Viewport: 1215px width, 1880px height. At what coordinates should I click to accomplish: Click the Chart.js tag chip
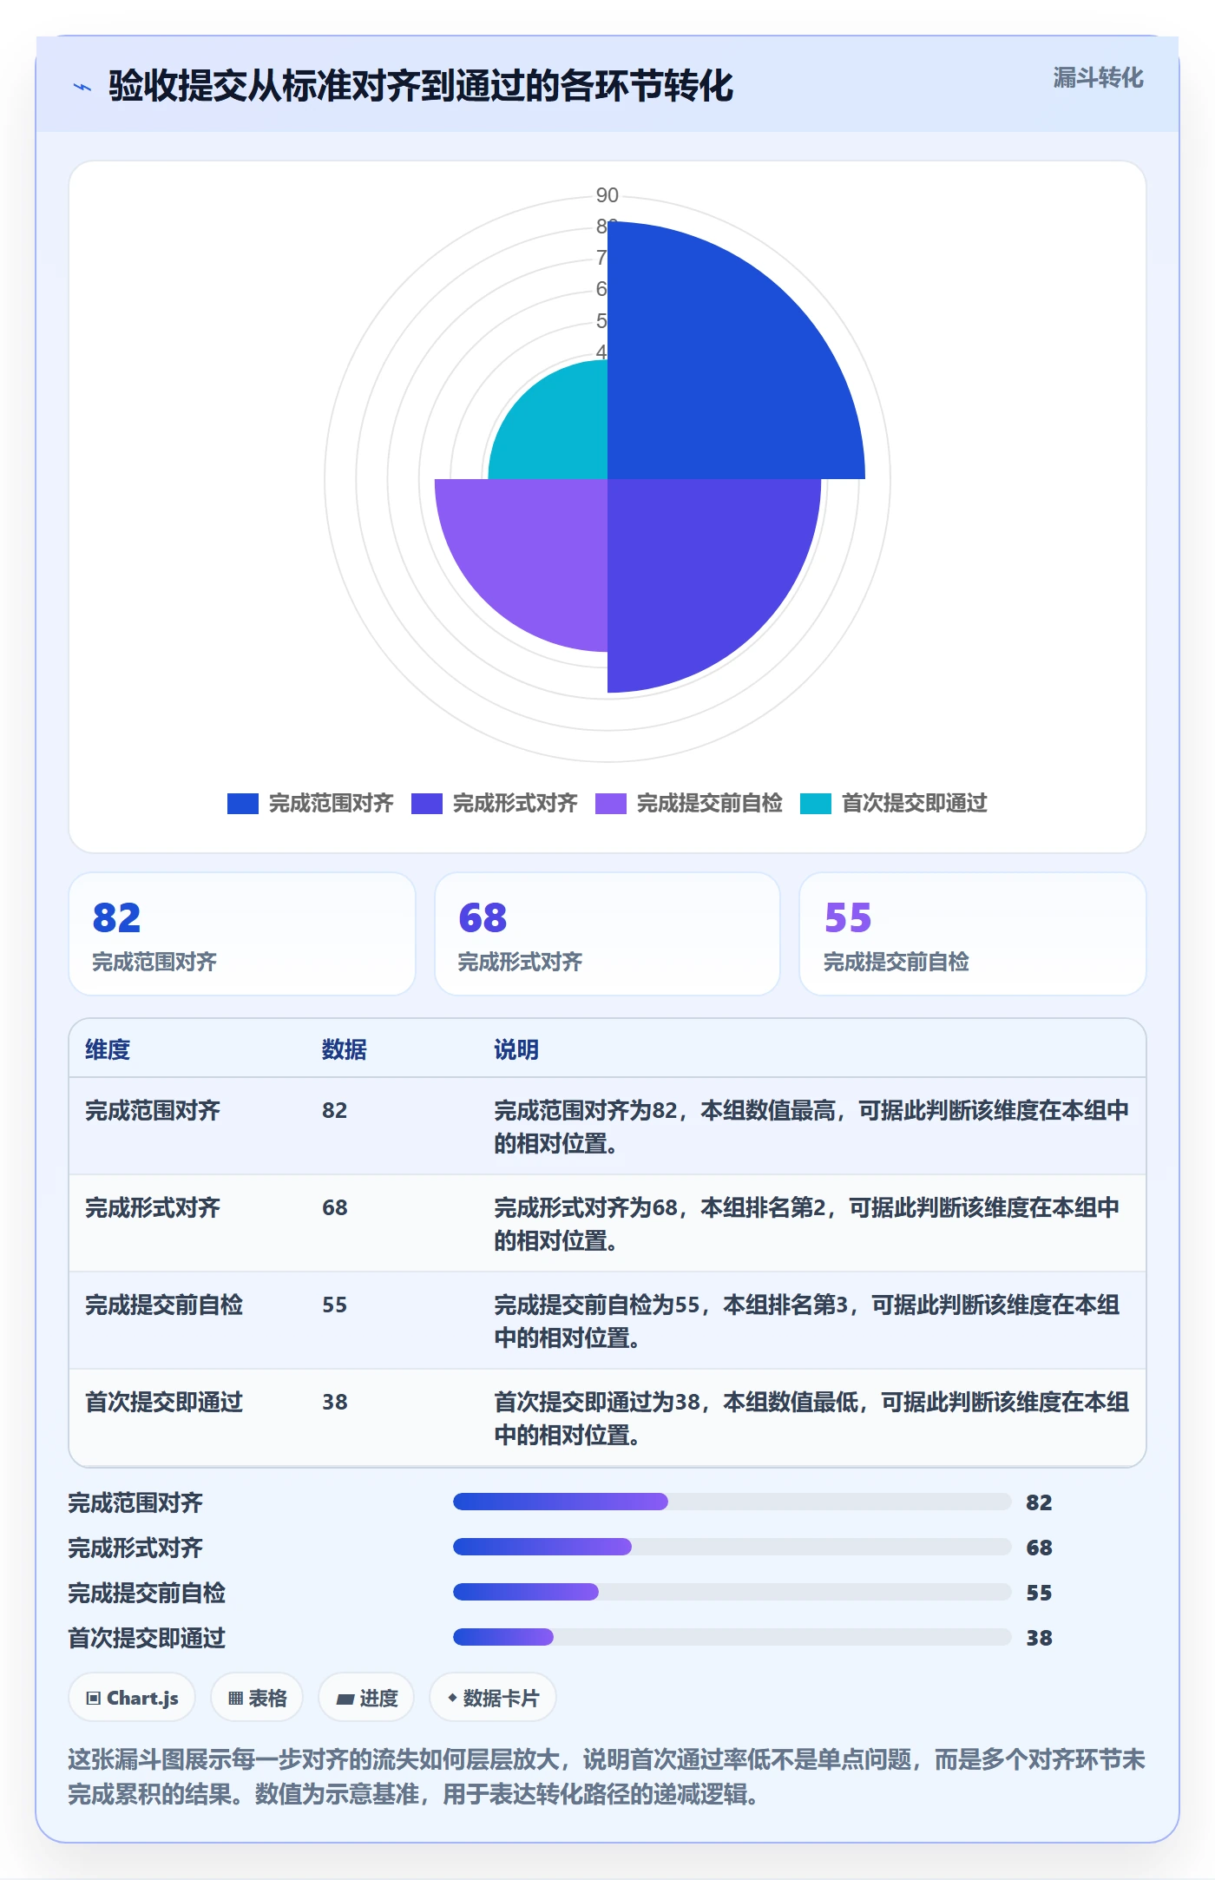(132, 1698)
